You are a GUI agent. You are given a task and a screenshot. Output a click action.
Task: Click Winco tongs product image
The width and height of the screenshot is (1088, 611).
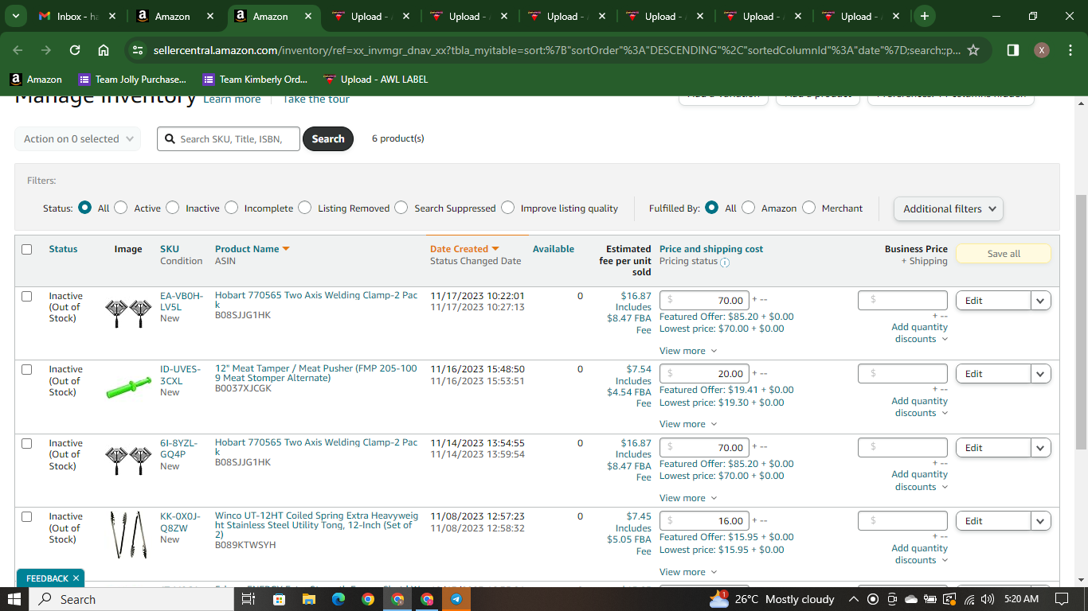128,534
